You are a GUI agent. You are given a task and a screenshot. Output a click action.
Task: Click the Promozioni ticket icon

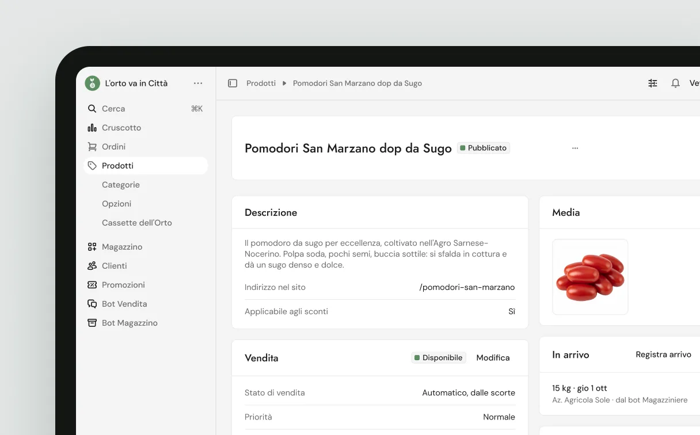click(x=92, y=285)
